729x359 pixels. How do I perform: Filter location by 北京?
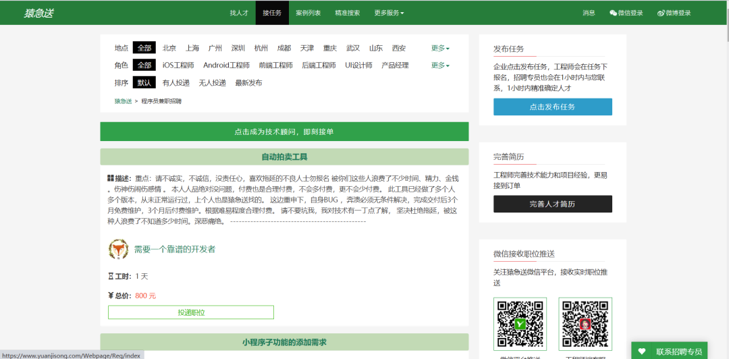tap(169, 48)
